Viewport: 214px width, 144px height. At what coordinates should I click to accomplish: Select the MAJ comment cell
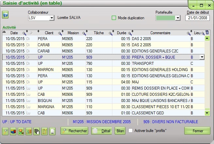(x=161, y=82)
